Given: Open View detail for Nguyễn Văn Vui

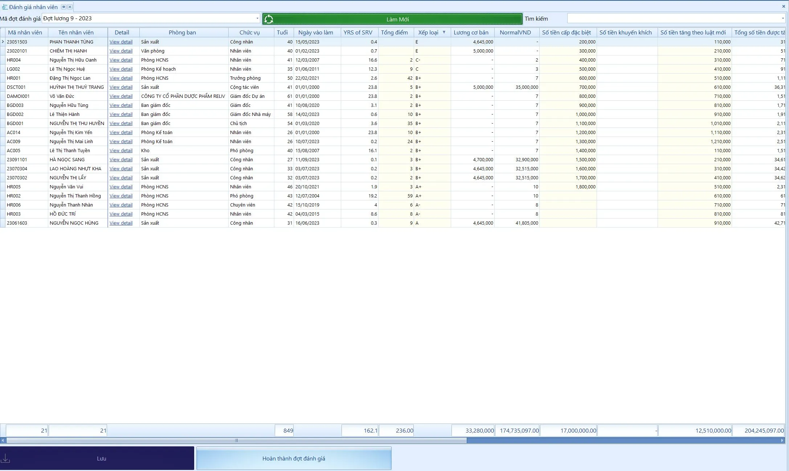Looking at the screenshot, I should coord(121,187).
